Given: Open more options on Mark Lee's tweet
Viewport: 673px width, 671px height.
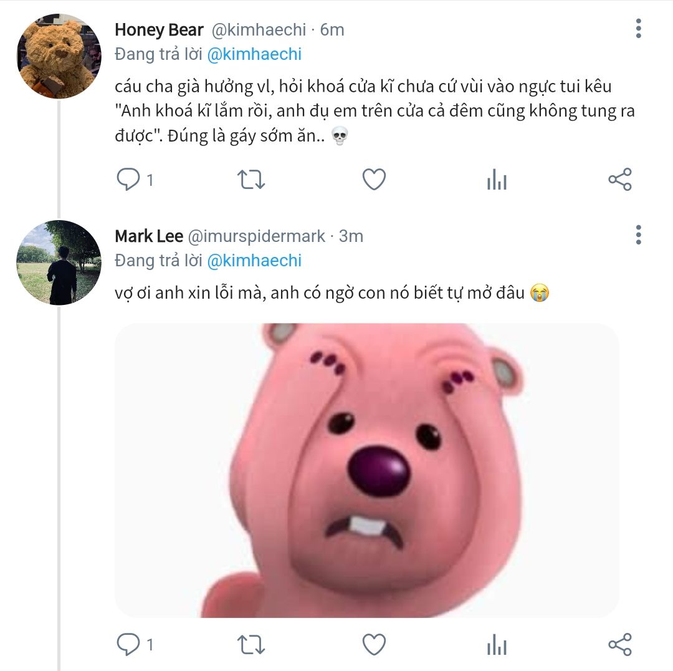Looking at the screenshot, I should (638, 235).
